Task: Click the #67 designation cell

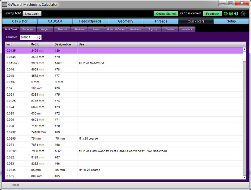Action: pyautogui.click(x=65, y=157)
